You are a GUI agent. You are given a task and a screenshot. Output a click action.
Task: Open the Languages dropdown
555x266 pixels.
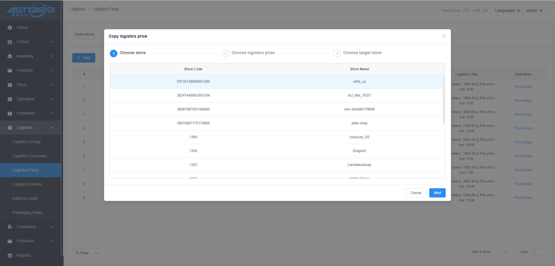(x=507, y=11)
